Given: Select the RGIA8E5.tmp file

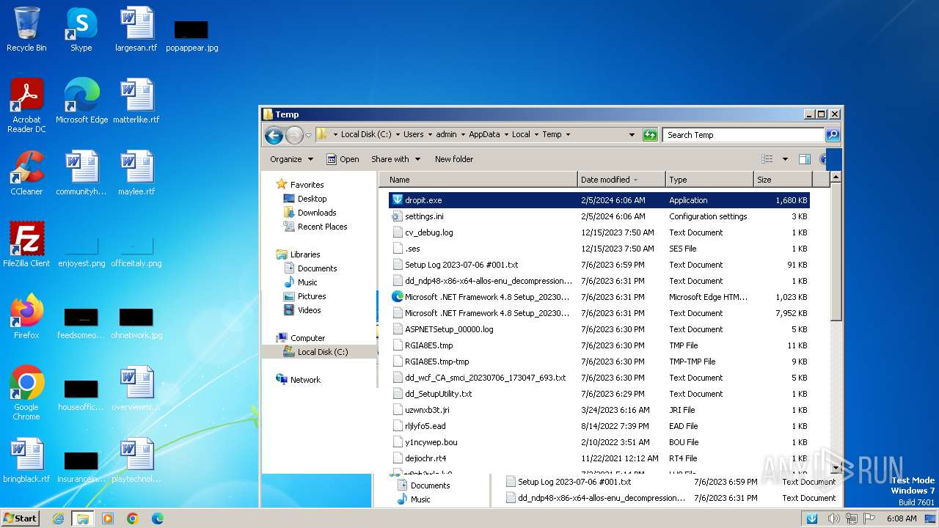Looking at the screenshot, I should pyautogui.click(x=599, y=345).
